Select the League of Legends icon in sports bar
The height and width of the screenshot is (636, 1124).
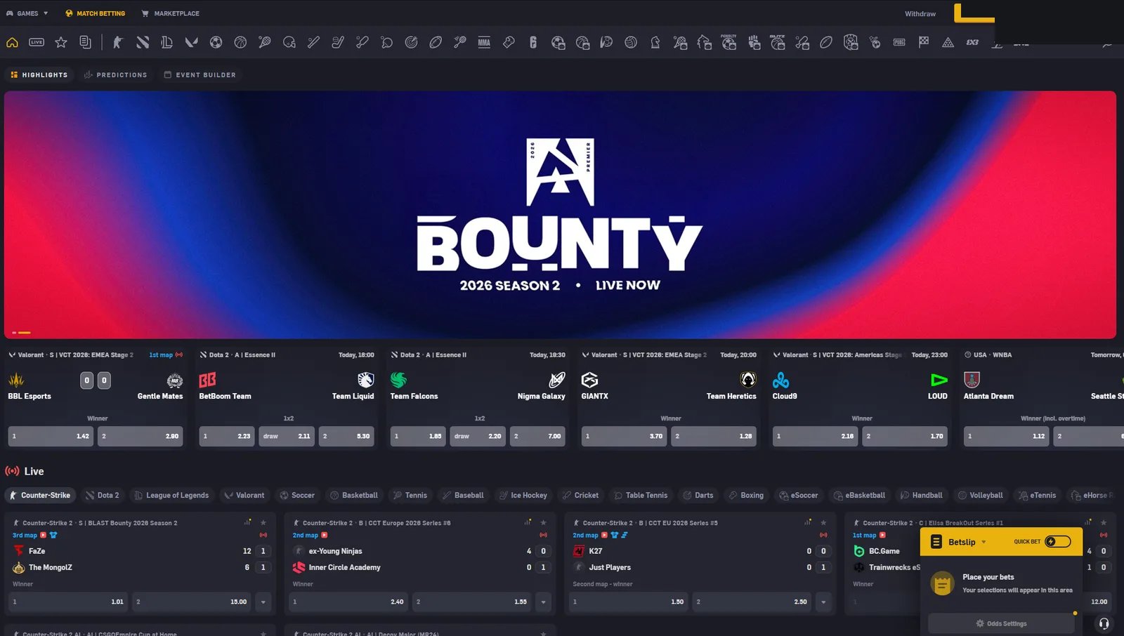(x=166, y=42)
